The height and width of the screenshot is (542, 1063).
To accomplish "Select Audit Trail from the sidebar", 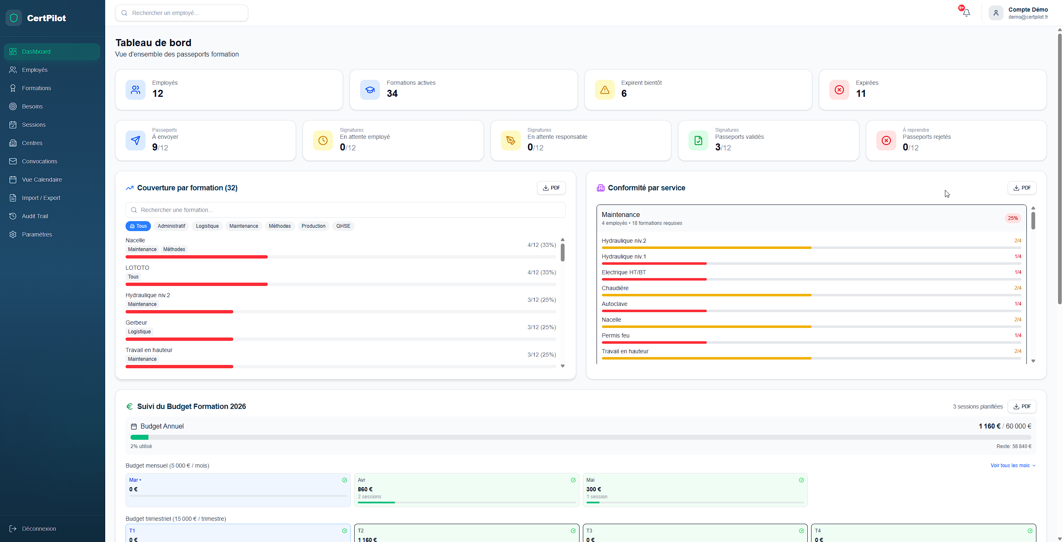I will point(35,216).
